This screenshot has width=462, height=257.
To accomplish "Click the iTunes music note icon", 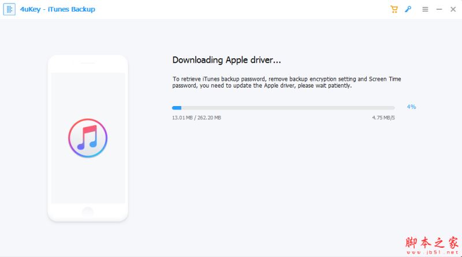I will click(88, 138).
